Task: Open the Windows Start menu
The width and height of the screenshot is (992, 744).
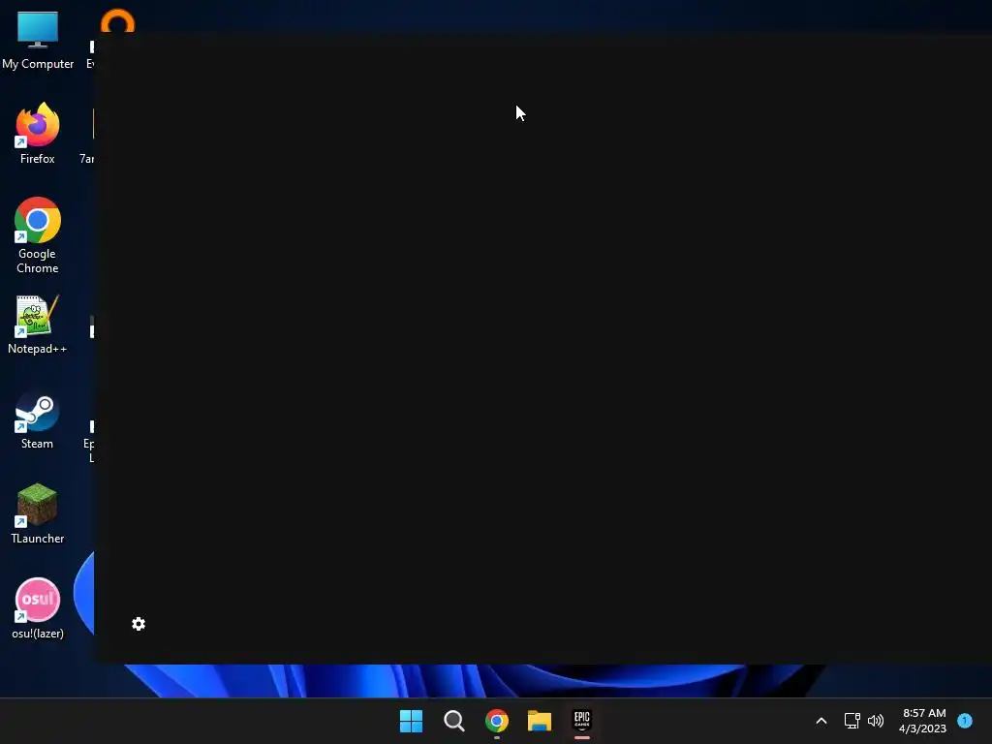Action: coord(411,721)
